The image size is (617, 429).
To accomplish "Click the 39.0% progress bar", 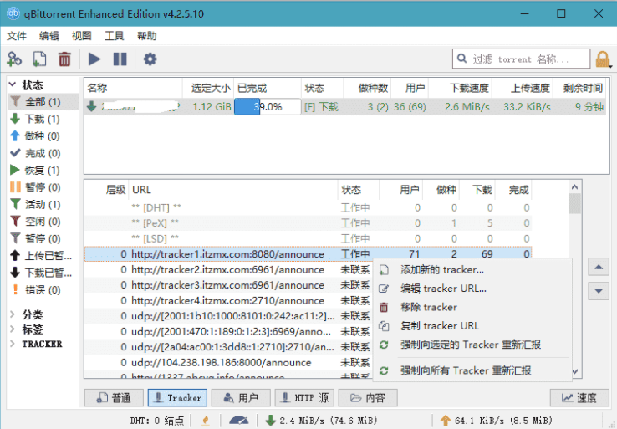I will coord(268,107).
